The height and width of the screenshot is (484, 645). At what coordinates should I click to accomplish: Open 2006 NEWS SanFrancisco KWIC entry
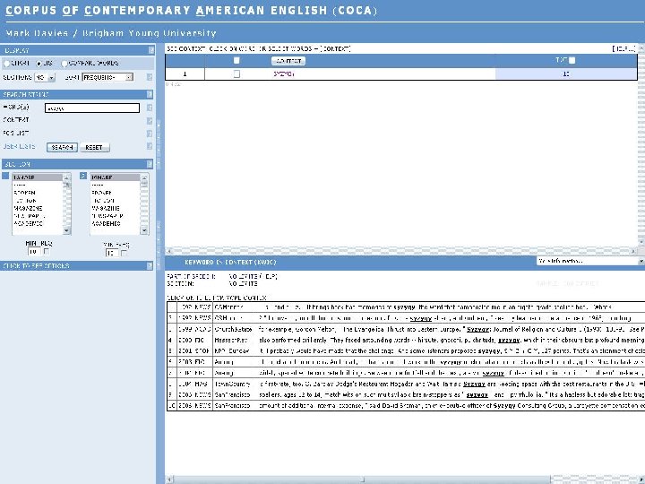coord(232,405)
